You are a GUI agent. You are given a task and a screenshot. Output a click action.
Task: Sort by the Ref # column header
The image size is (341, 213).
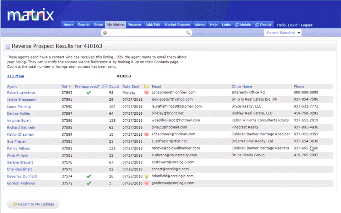(x=66, y=87)
